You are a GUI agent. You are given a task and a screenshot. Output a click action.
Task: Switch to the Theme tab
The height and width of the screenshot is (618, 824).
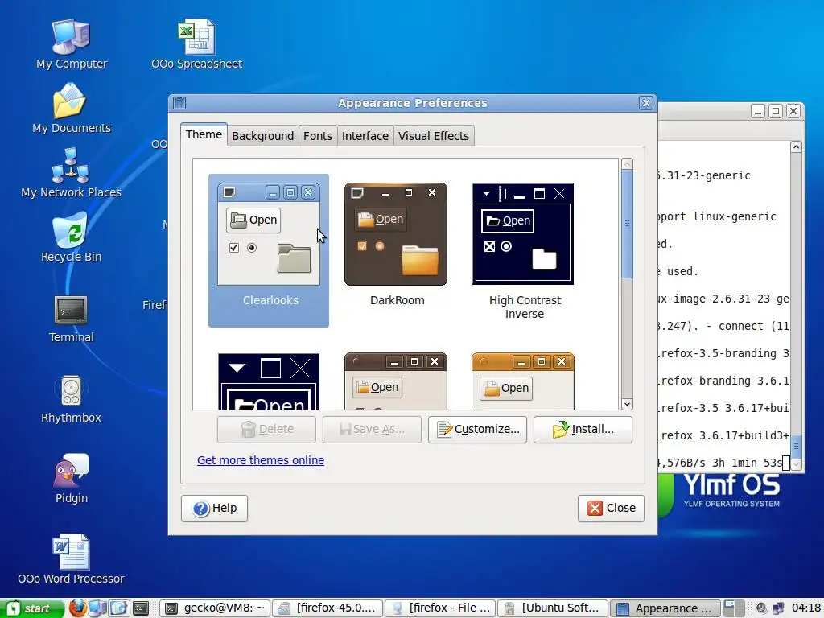204,134
